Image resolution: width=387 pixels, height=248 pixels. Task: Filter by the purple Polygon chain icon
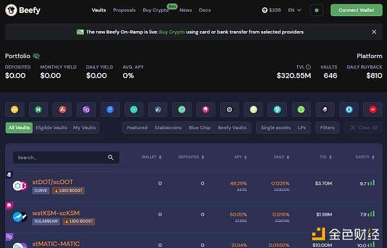click(86, 109)
